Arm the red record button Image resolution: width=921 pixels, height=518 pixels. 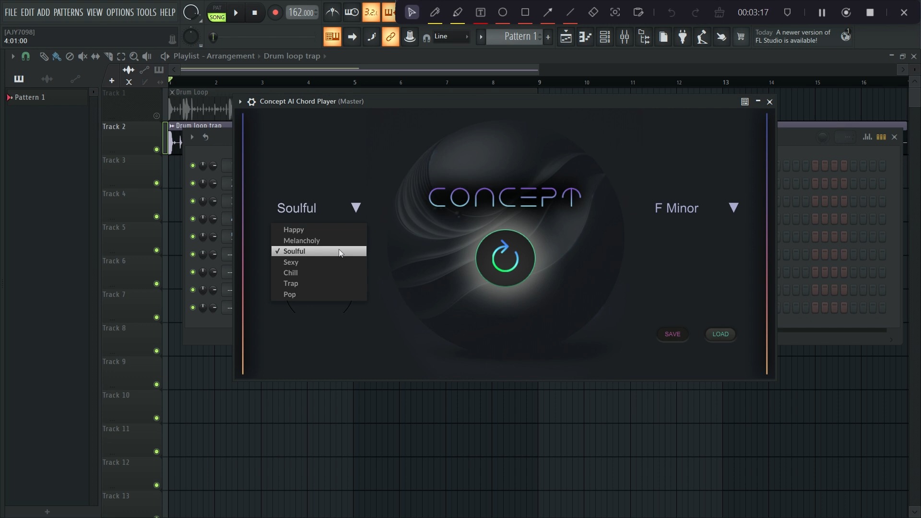click(x=275, y=13)
